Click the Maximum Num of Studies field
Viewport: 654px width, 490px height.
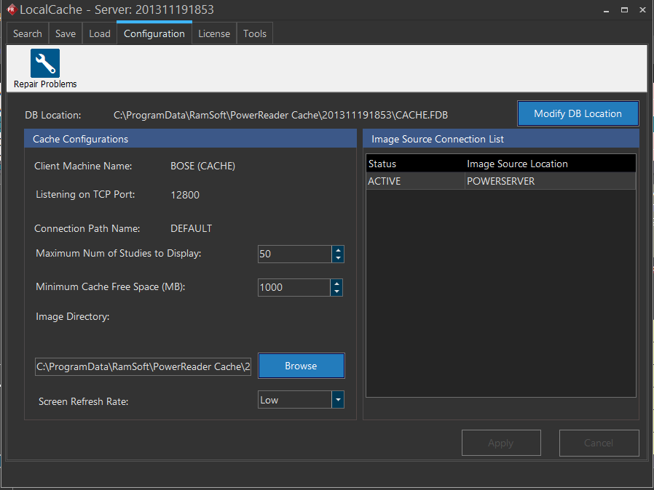294,254
